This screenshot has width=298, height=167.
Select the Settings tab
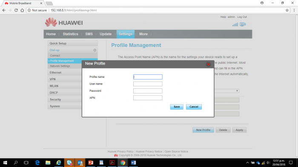click(x=126, y=34)
